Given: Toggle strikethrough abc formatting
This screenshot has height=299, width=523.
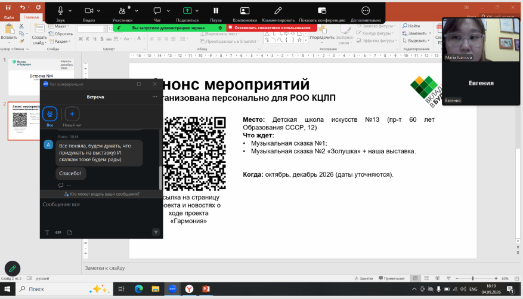Looking at the screenshot, I should point(109,39).
